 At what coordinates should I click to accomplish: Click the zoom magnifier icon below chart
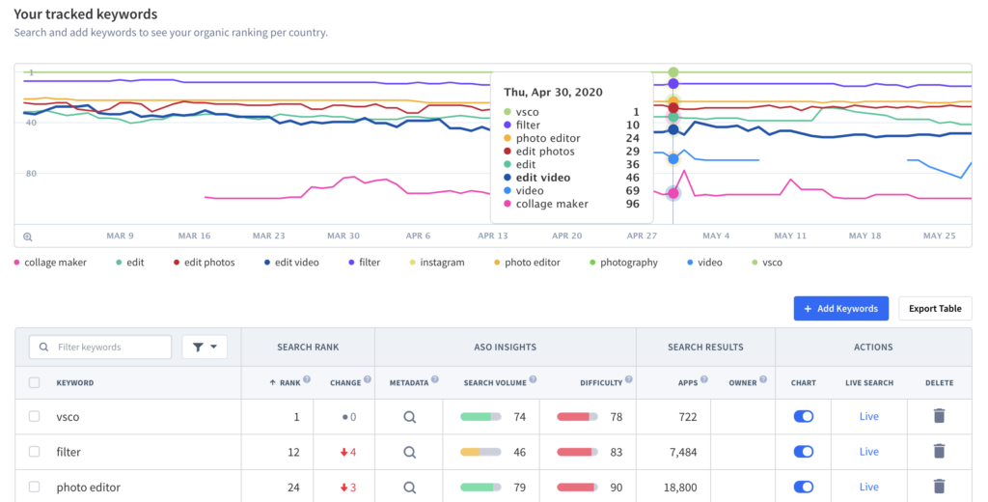28,237
